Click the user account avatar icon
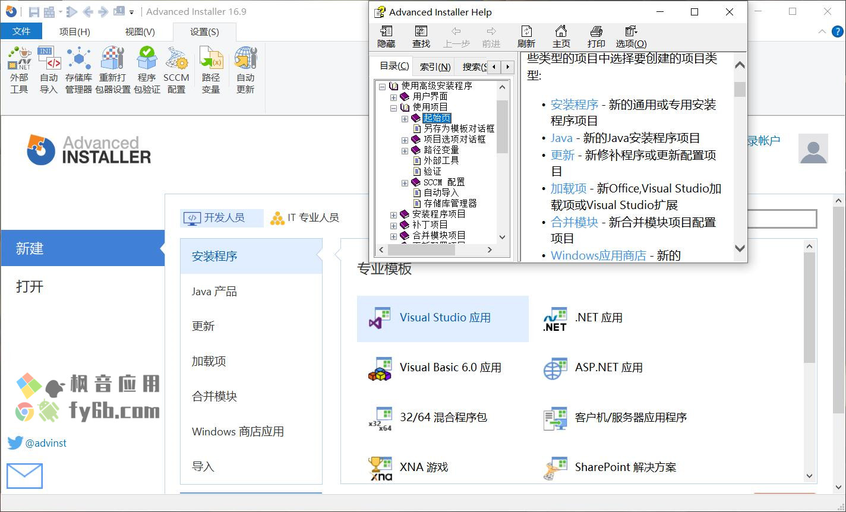This screenshot has width=846, height=512. (x=813, y=148)
